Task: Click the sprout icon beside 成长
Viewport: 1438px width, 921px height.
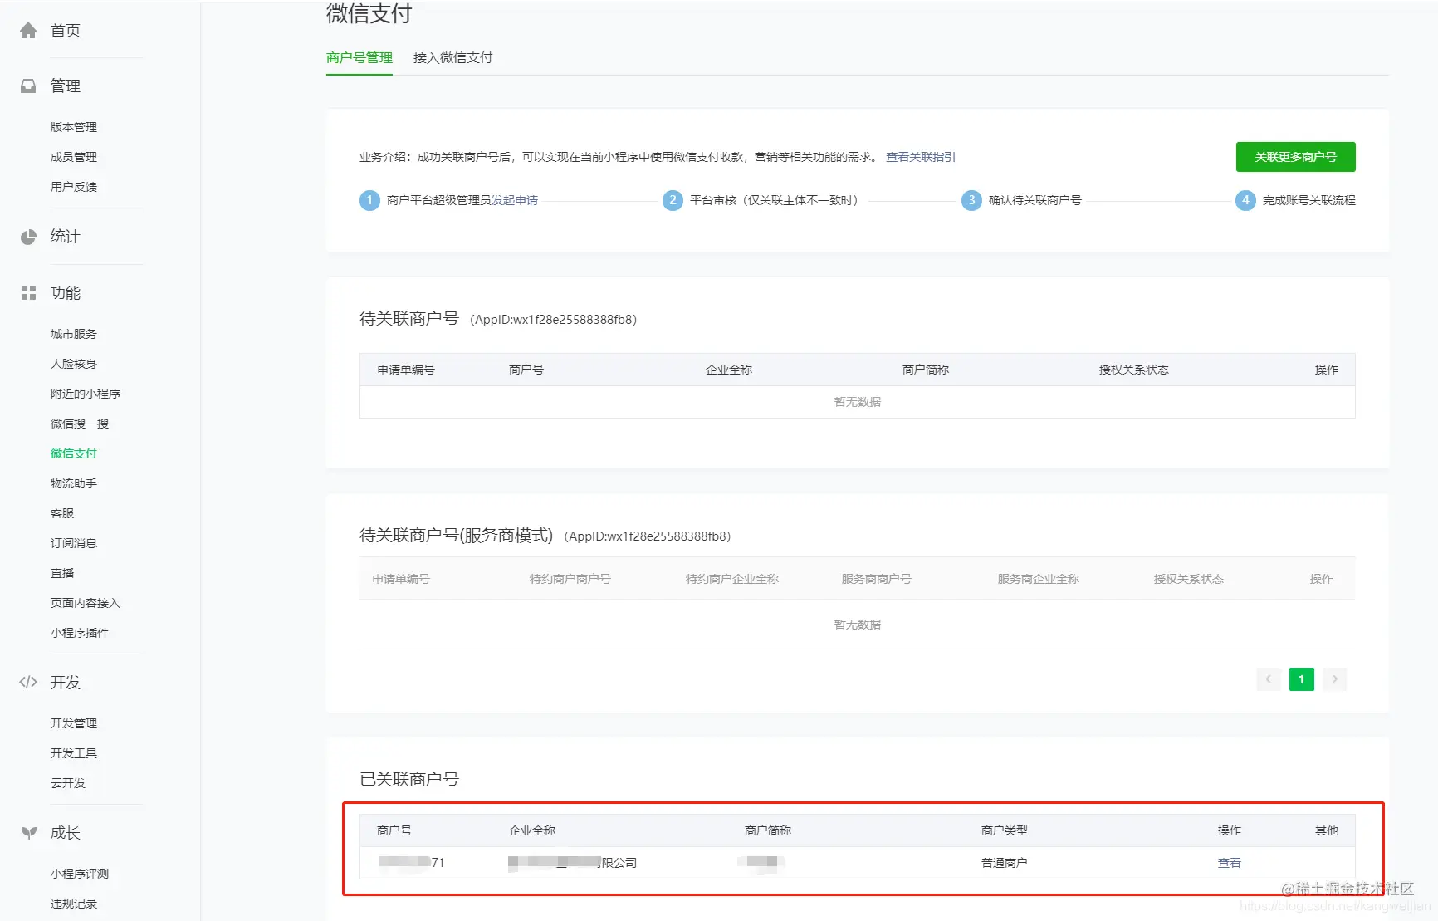Action: click(28, 833)
